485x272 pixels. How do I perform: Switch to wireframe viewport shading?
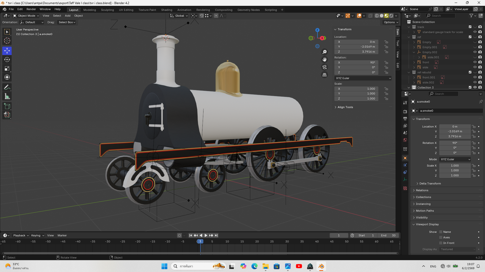pos(377,16)
